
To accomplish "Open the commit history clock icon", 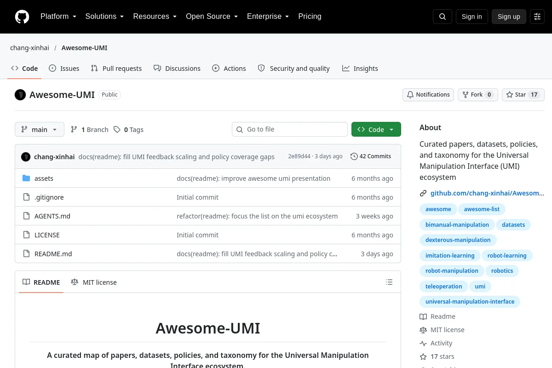I will [354, 156].
